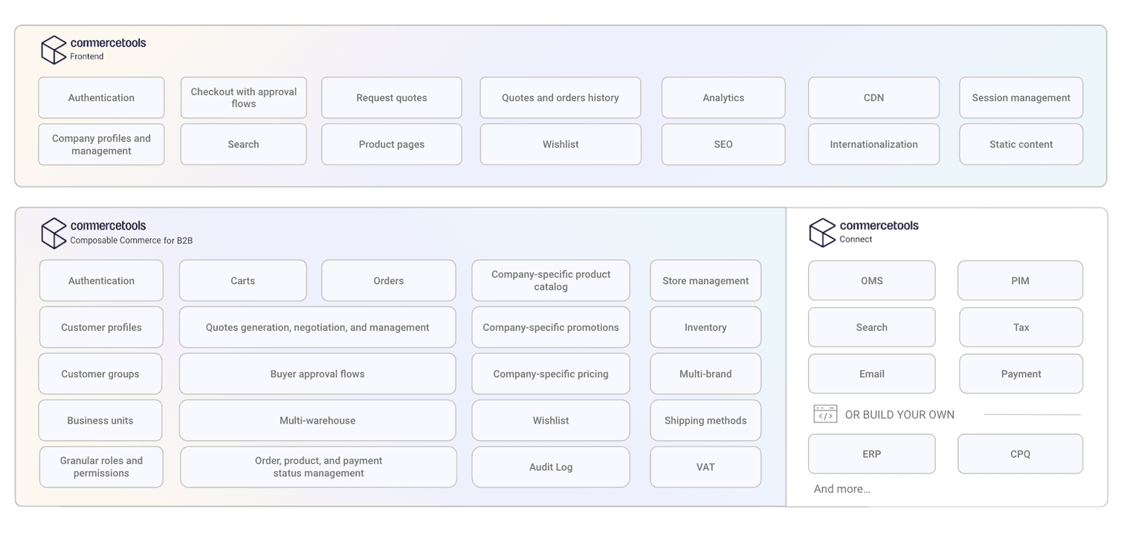
Task: Open the Analytics tile
Action: coord(723,97)
